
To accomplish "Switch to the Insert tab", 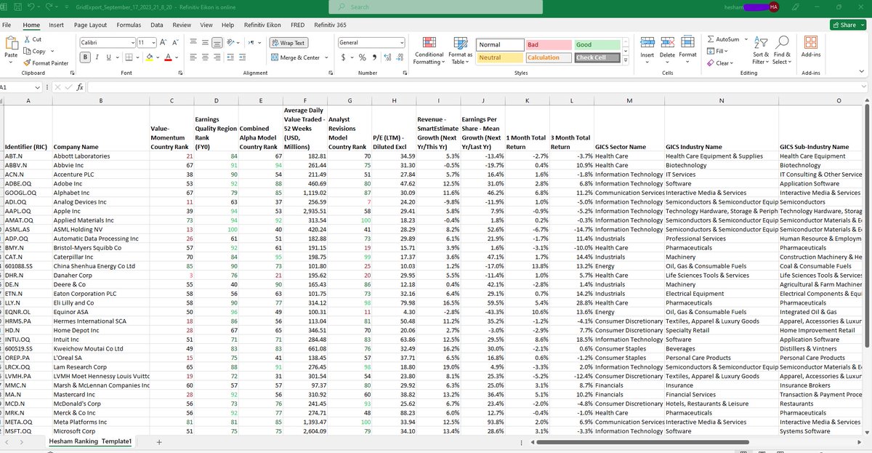I will tap(57, 25).
